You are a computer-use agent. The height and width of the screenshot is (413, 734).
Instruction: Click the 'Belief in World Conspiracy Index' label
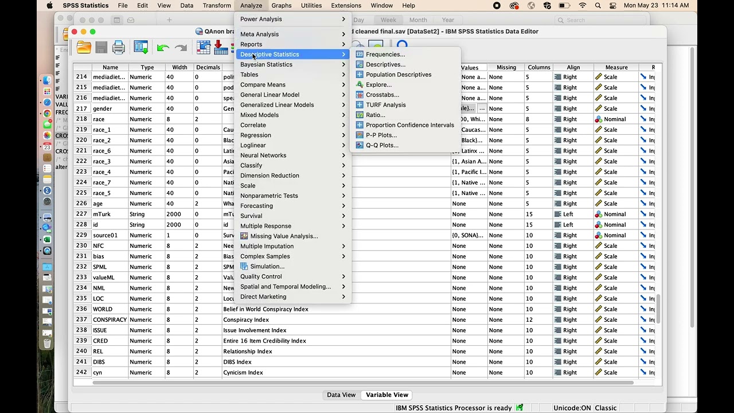(266, 309)
